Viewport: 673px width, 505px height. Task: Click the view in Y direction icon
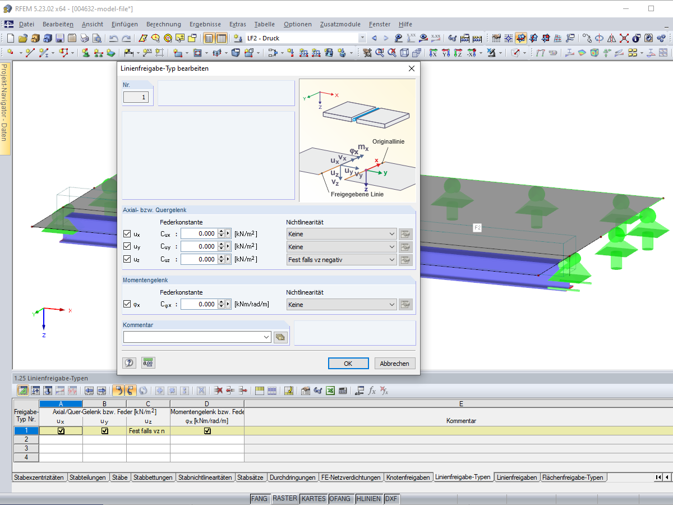[x=446, y=52]
